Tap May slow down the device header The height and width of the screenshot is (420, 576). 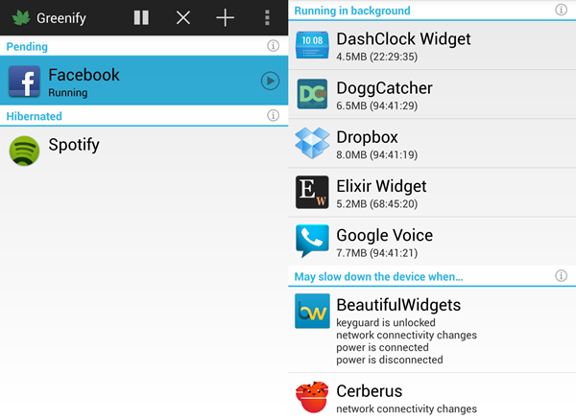point(378,276)
